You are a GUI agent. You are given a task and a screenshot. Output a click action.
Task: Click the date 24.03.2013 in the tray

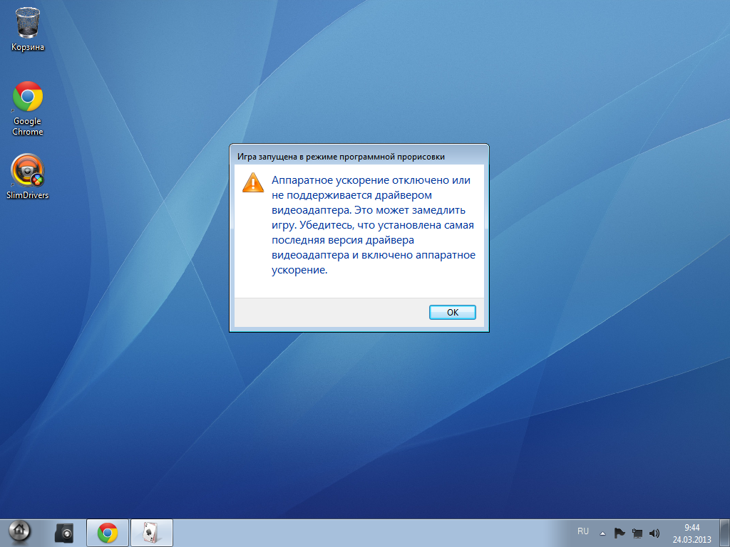tap(692, 540)
